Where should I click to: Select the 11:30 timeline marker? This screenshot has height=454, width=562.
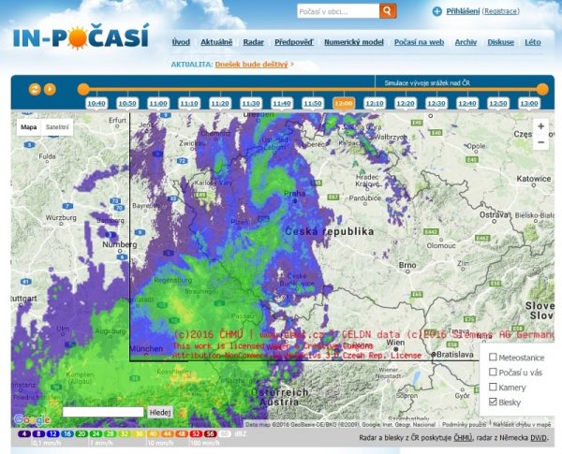click(x=251, y=104)
